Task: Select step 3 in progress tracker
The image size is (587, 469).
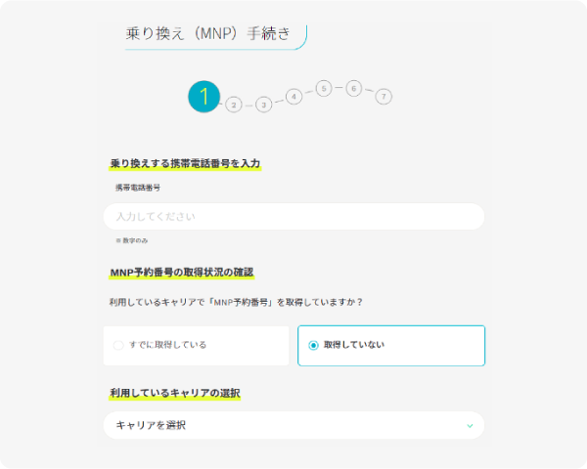Action: pyautogui.click(x=263, y=105)
